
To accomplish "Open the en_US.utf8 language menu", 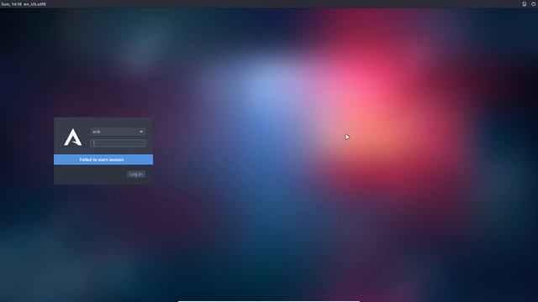I will click(34, 4).
